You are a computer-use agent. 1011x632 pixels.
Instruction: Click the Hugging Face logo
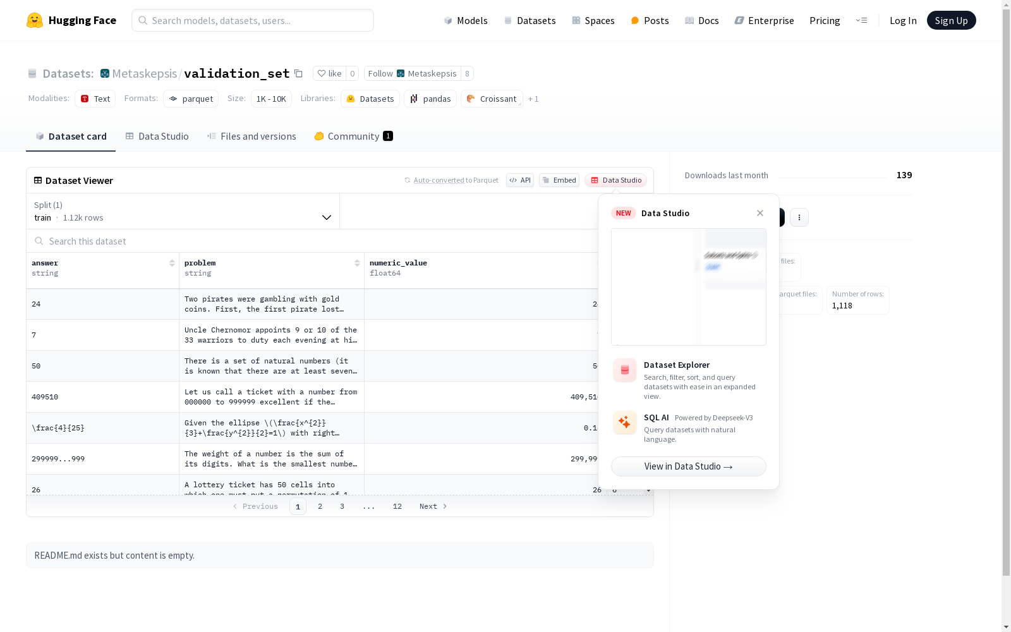click(71, 20)
